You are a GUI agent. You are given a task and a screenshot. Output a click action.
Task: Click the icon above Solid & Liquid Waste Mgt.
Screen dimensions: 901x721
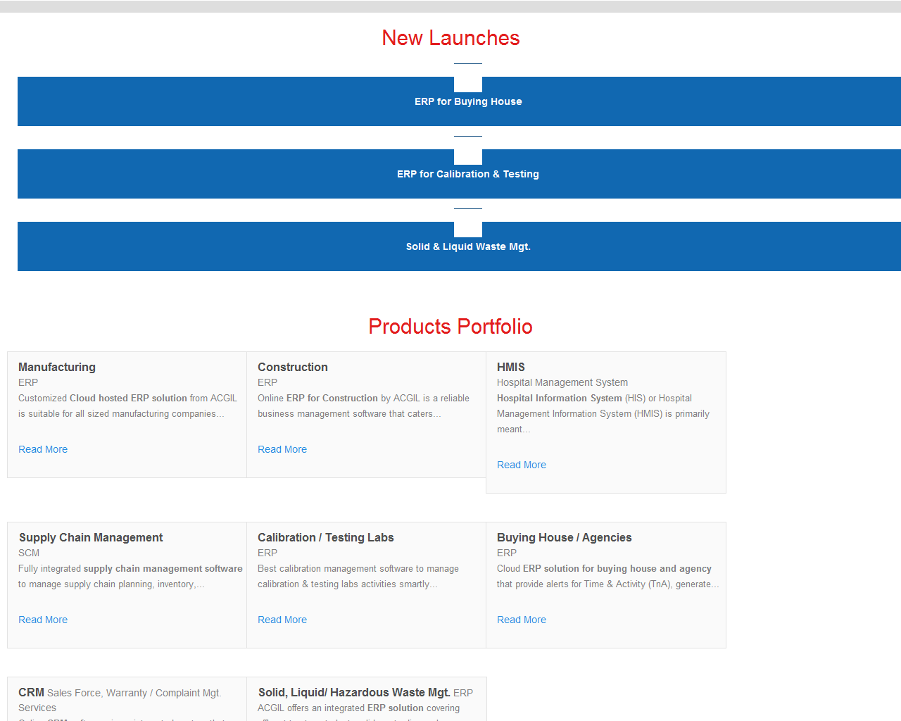(x=468, y=223)
